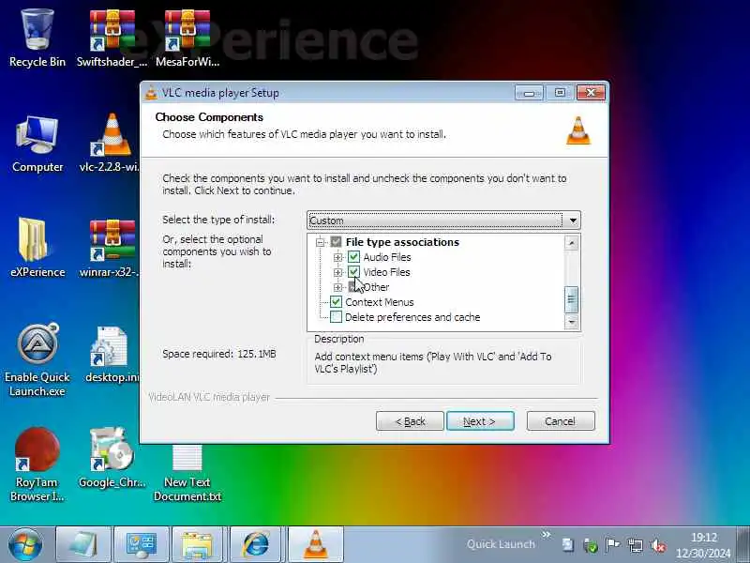Click the Show Desktop strip
The width and height of the screenshot is (750, 563).
[x=743, y=545]
